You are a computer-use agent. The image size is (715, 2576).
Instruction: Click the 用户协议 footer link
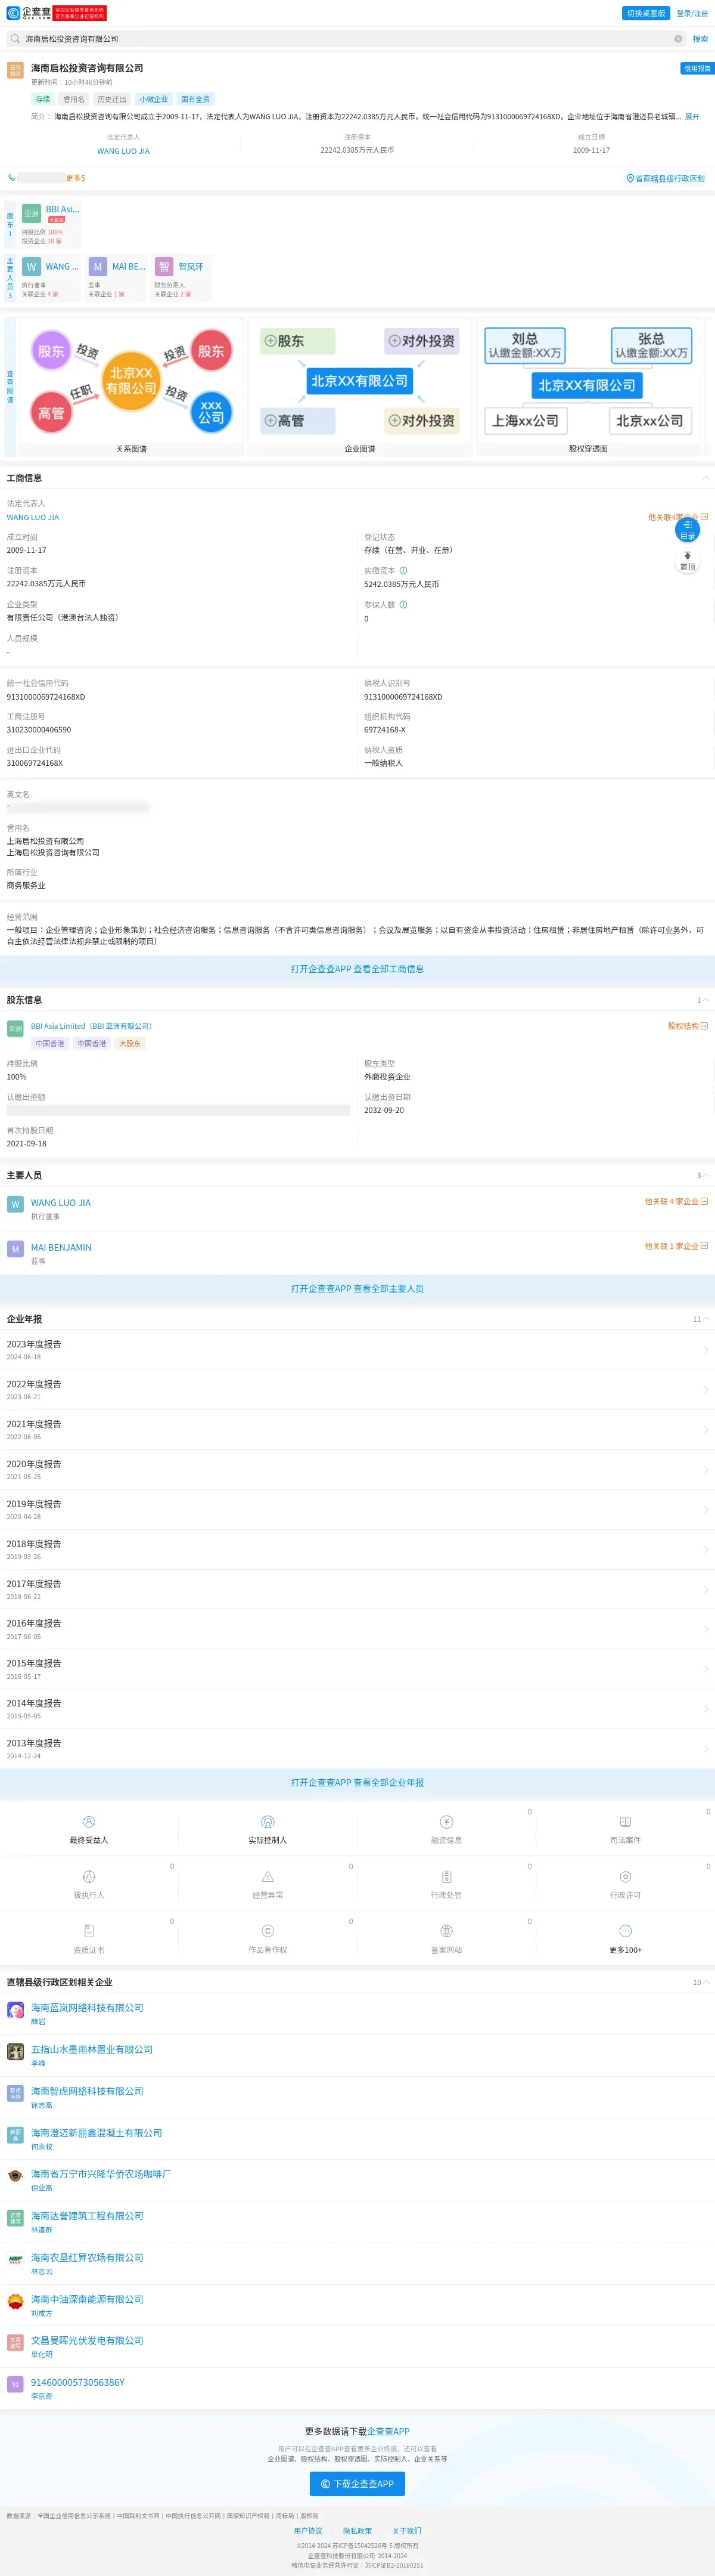tap(307, 2531)
